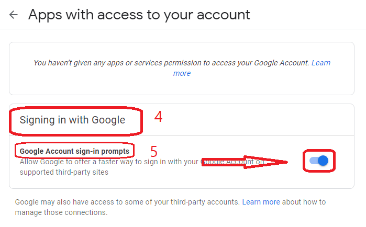Disable Google Account sign-in prompts switch
Viewport: 366px width, 227px height.
(319, 161)
